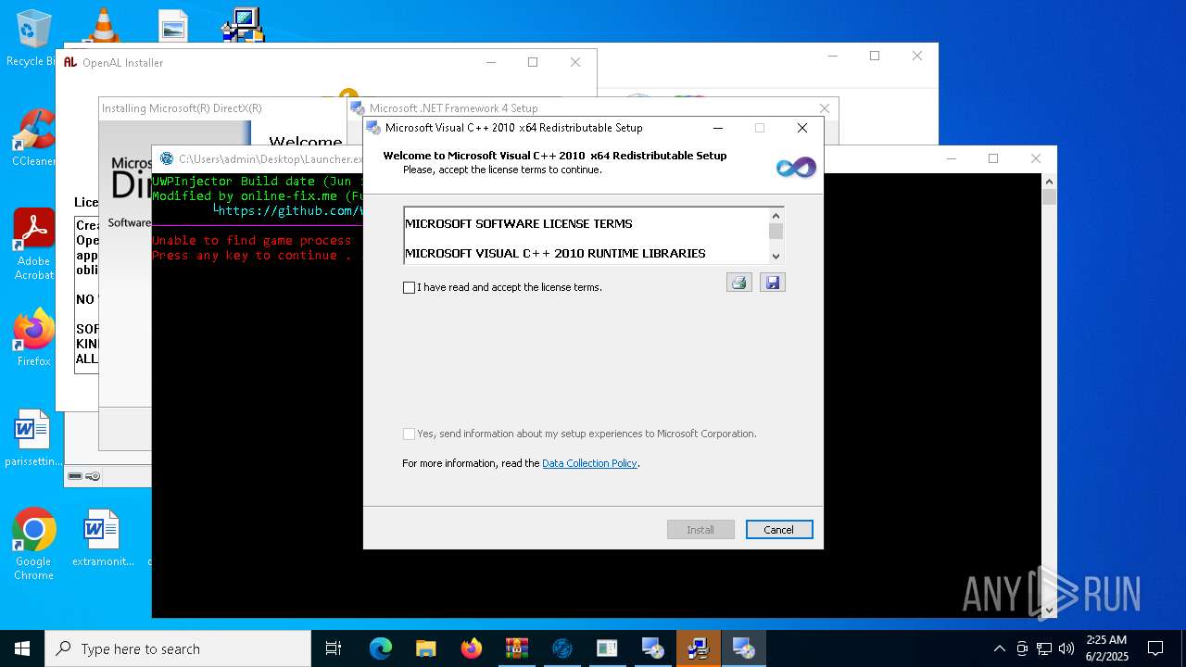Maximize the Launcher console window
The width and height of the screenshot is (1186, 667).
[993, 158]
